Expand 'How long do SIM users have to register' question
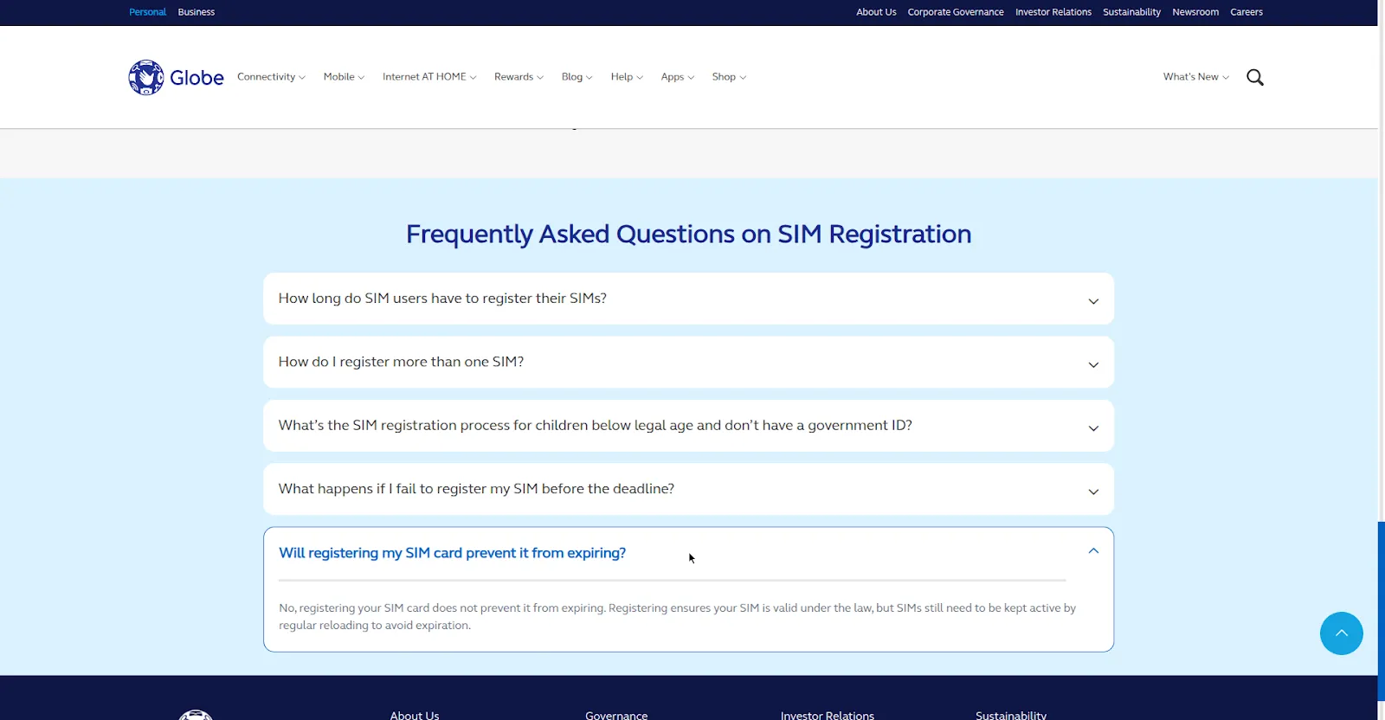 [688, 299]
